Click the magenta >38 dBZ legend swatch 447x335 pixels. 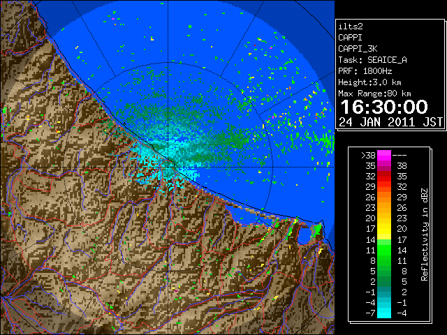pos(384,155)
